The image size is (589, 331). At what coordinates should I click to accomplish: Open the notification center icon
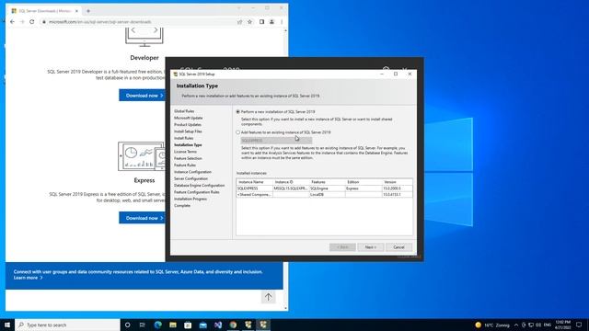pyautogui.click(x=579, y=325)
